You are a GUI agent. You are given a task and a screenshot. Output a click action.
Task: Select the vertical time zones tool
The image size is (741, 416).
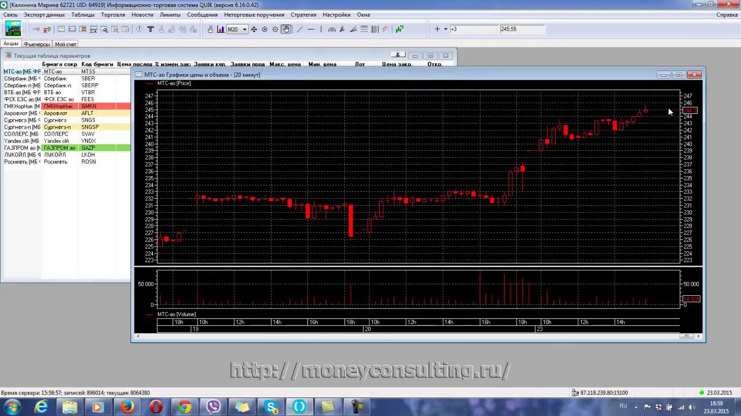(375, 29)
